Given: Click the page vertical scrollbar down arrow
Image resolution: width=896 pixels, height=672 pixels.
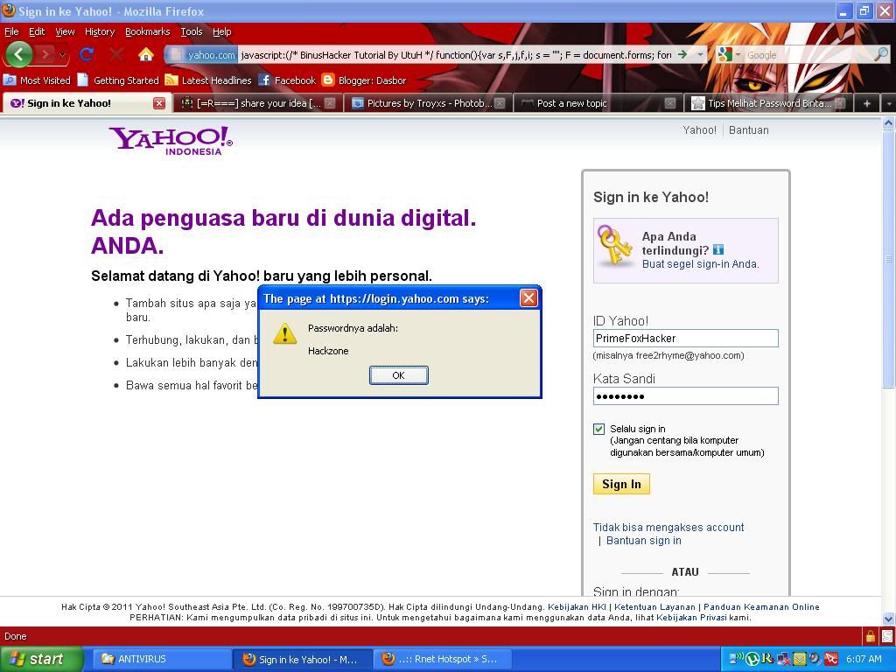Looking at the screenshot, I should coord(889,619).
